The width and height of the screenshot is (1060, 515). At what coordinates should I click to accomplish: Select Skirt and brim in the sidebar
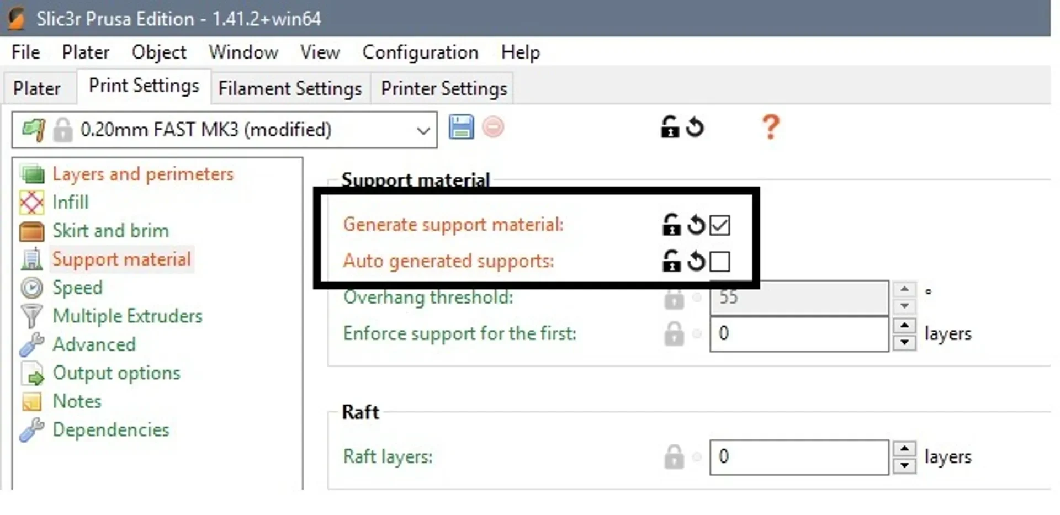(110, 231)
